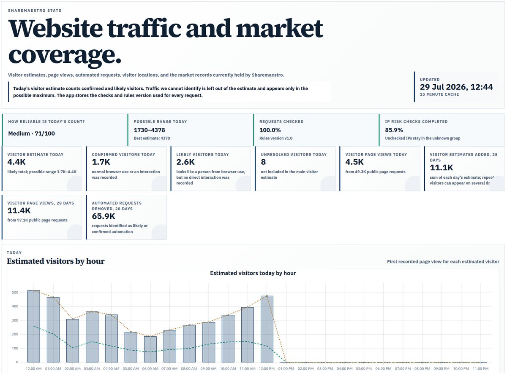Viewport: 507px width, 373px height.
Task: Click the 07:00 AM bar in the chart
Action: (170, 346)
